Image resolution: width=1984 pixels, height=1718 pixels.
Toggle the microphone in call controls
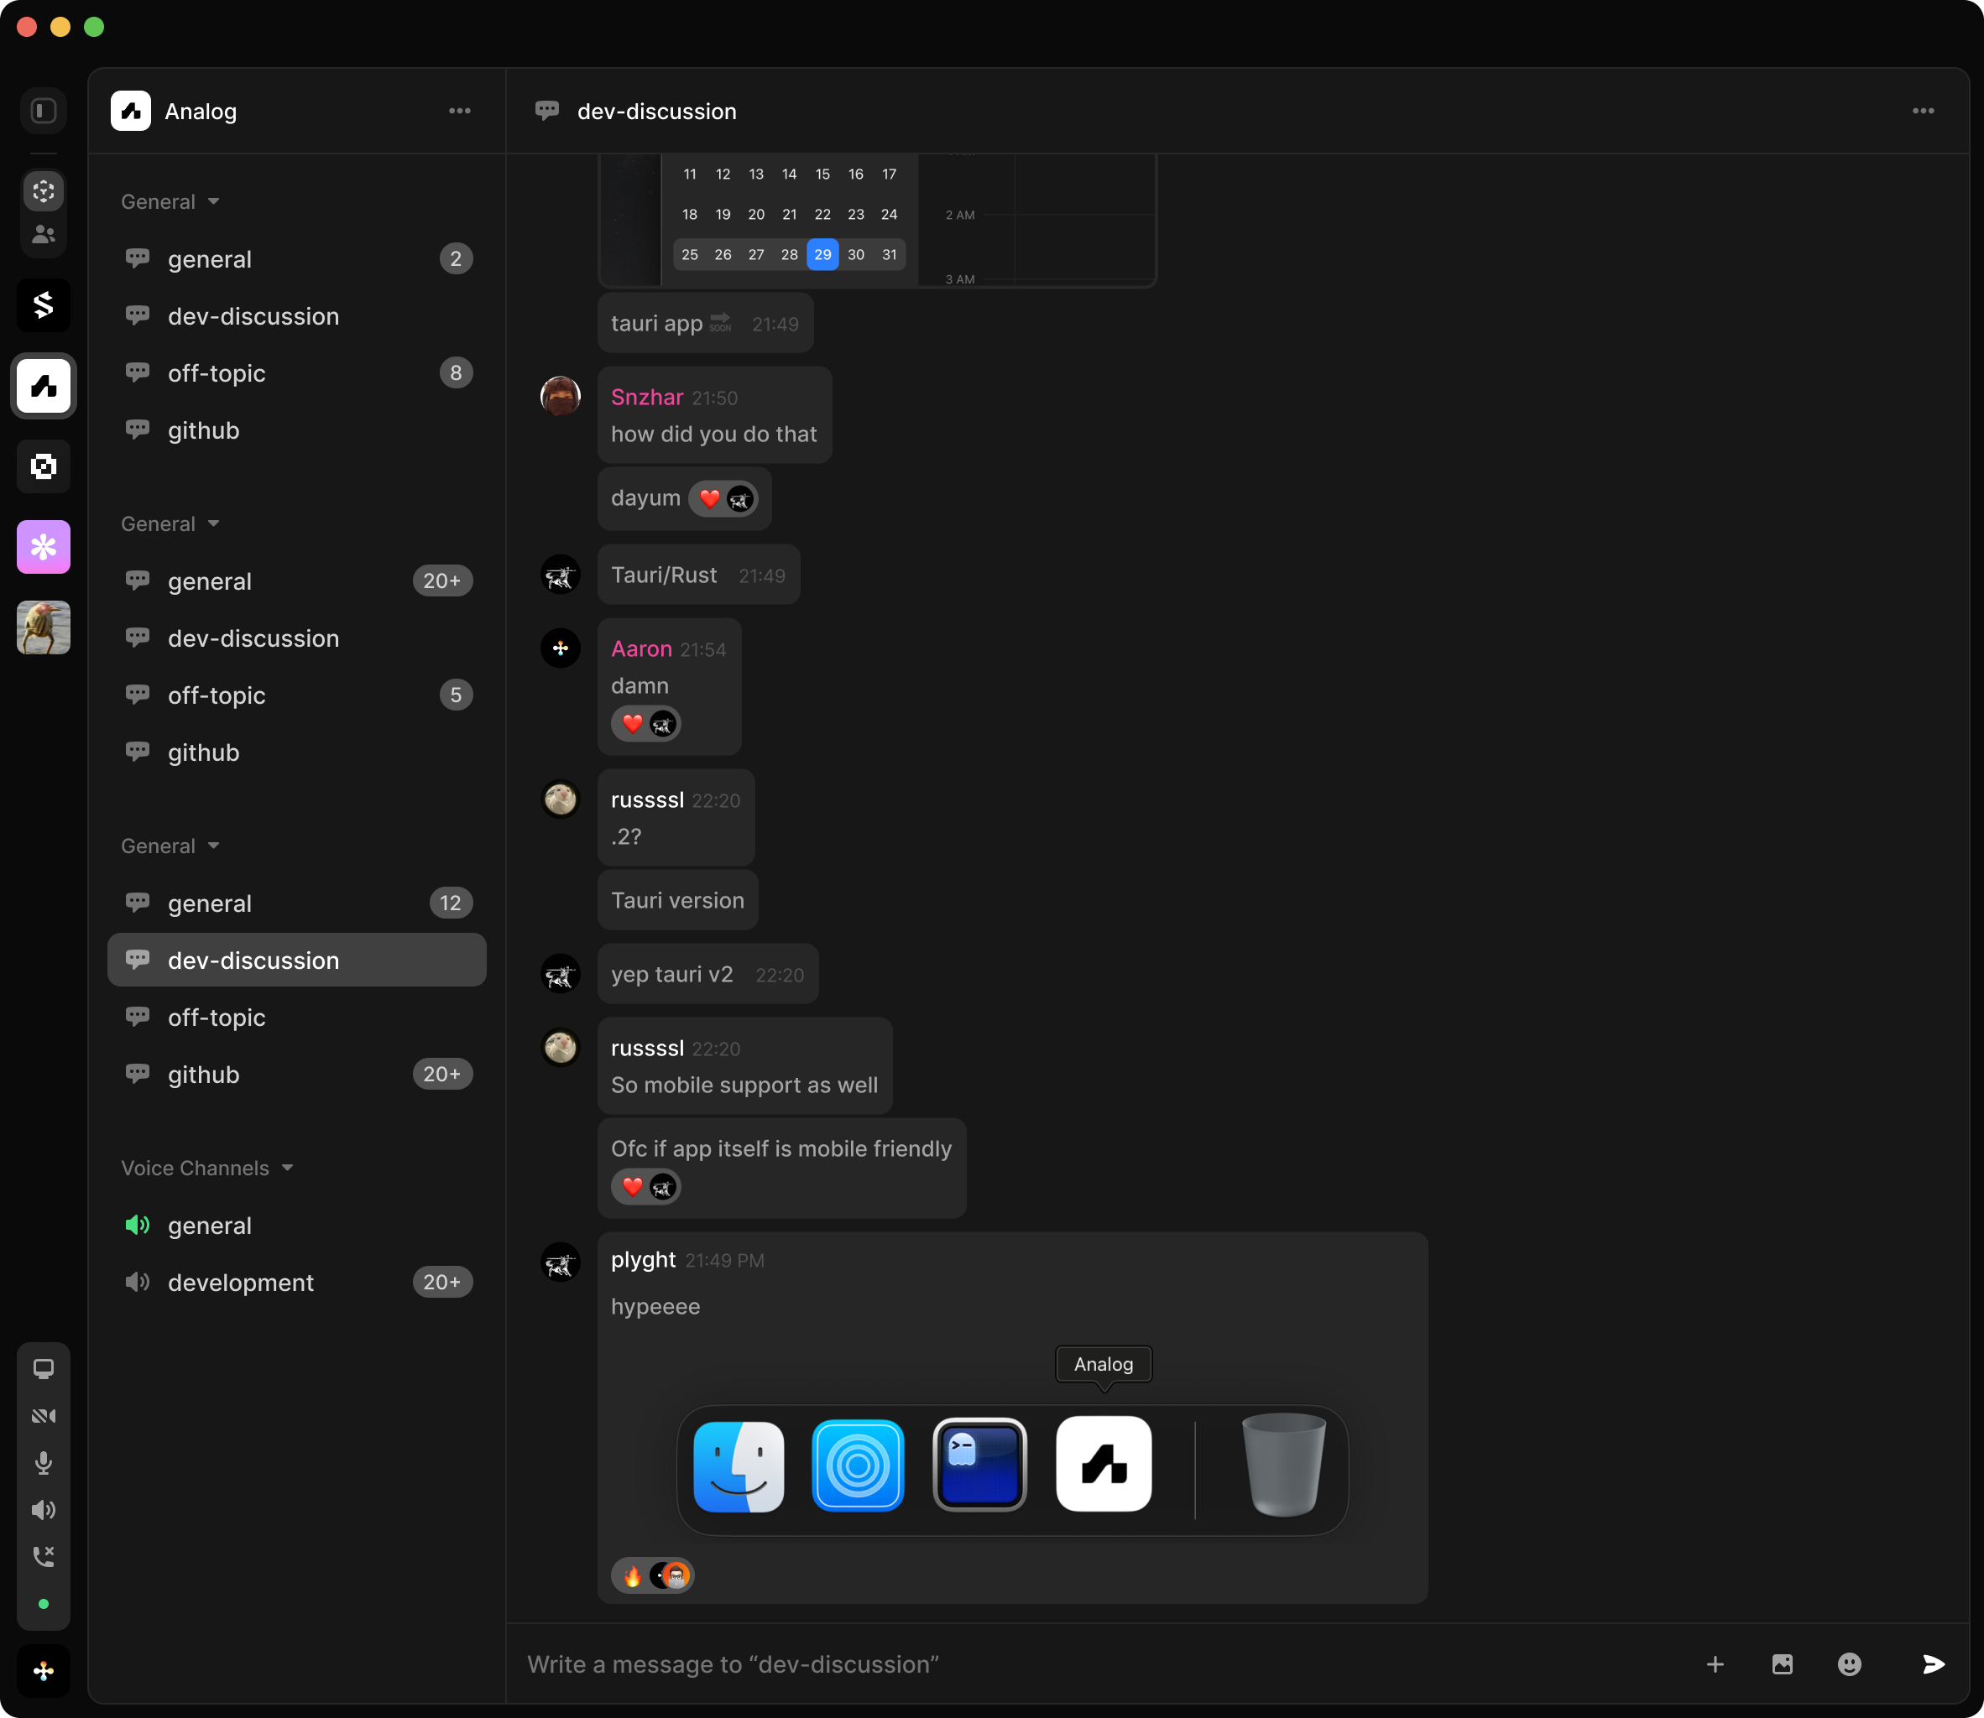pyautogui.click(x=43, y=1462)
